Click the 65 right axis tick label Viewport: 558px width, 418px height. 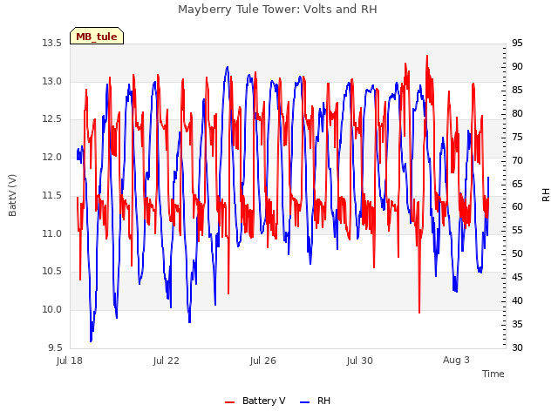pyautogui.click(x=517, y=184)
